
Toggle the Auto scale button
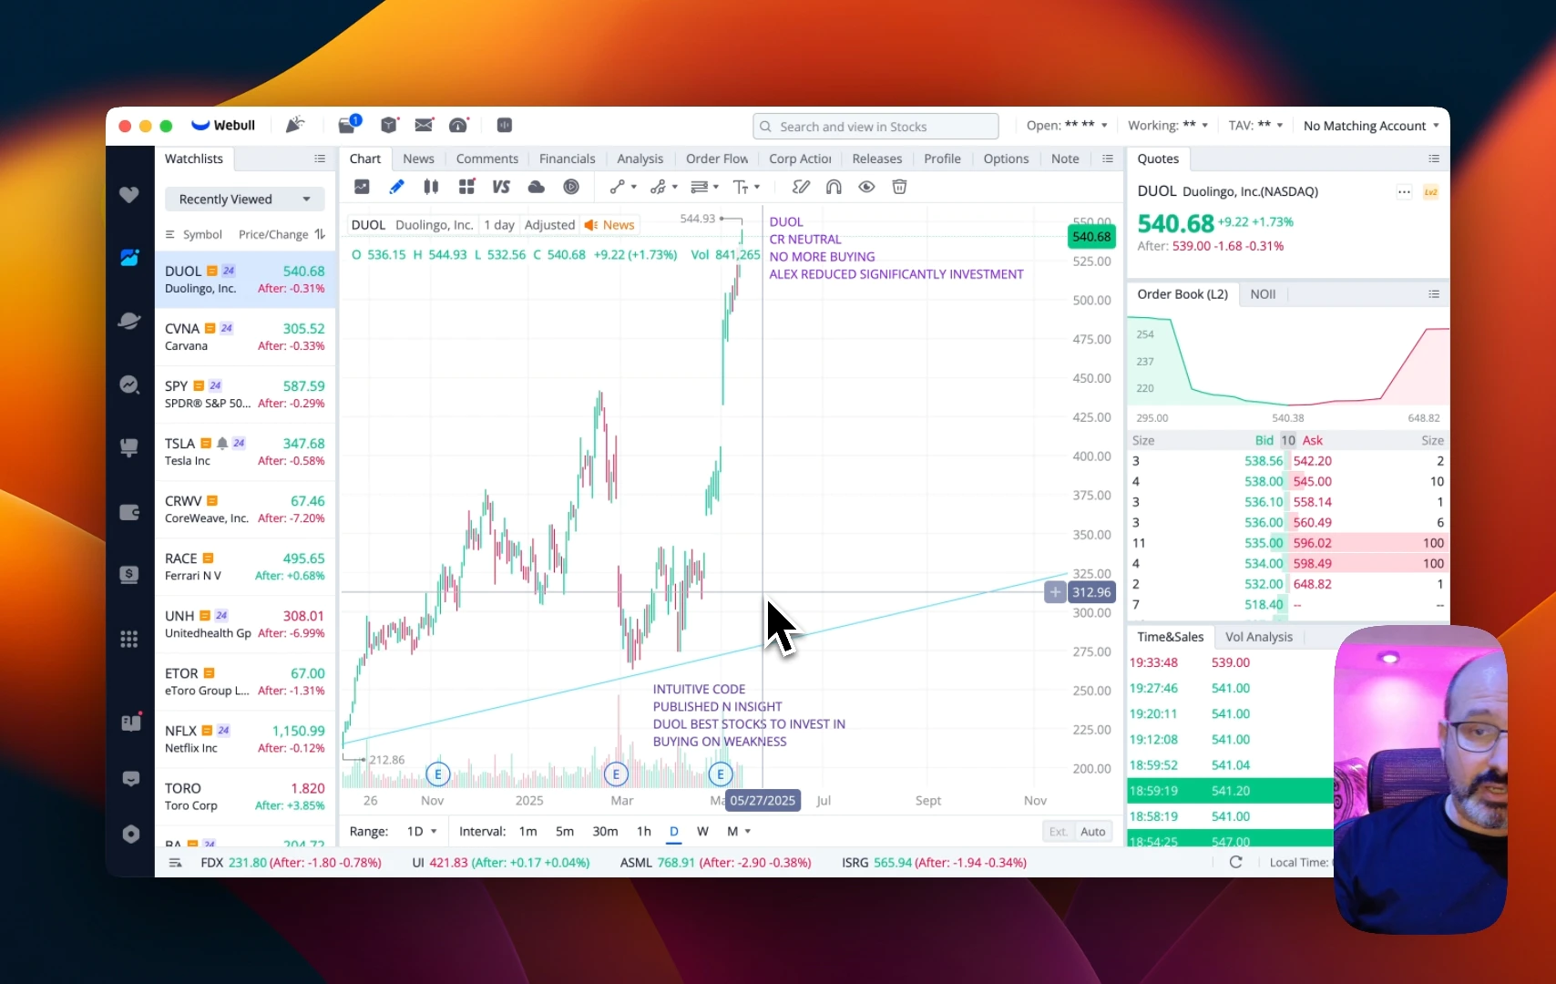click(x=1093, y=831)
